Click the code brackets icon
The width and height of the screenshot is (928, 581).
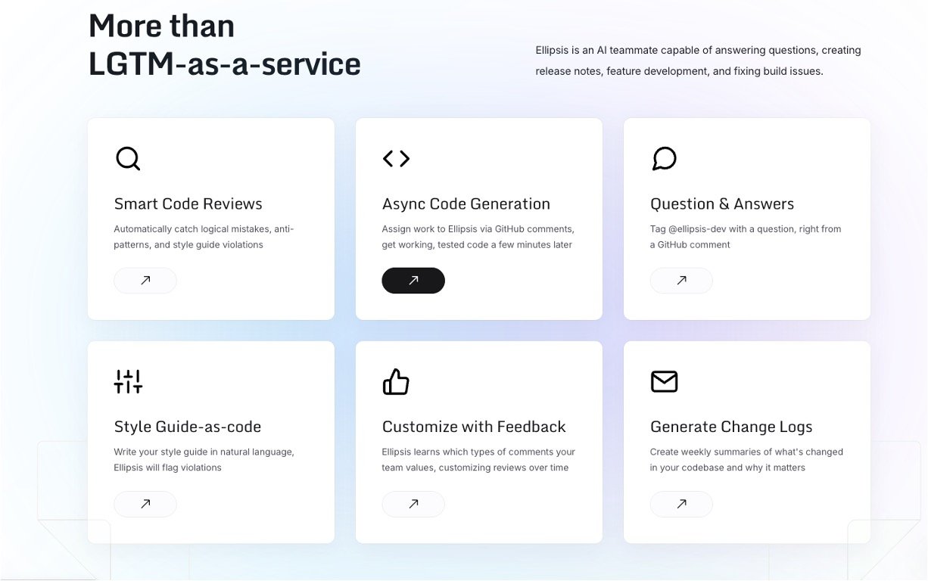(x=396, y=159)
